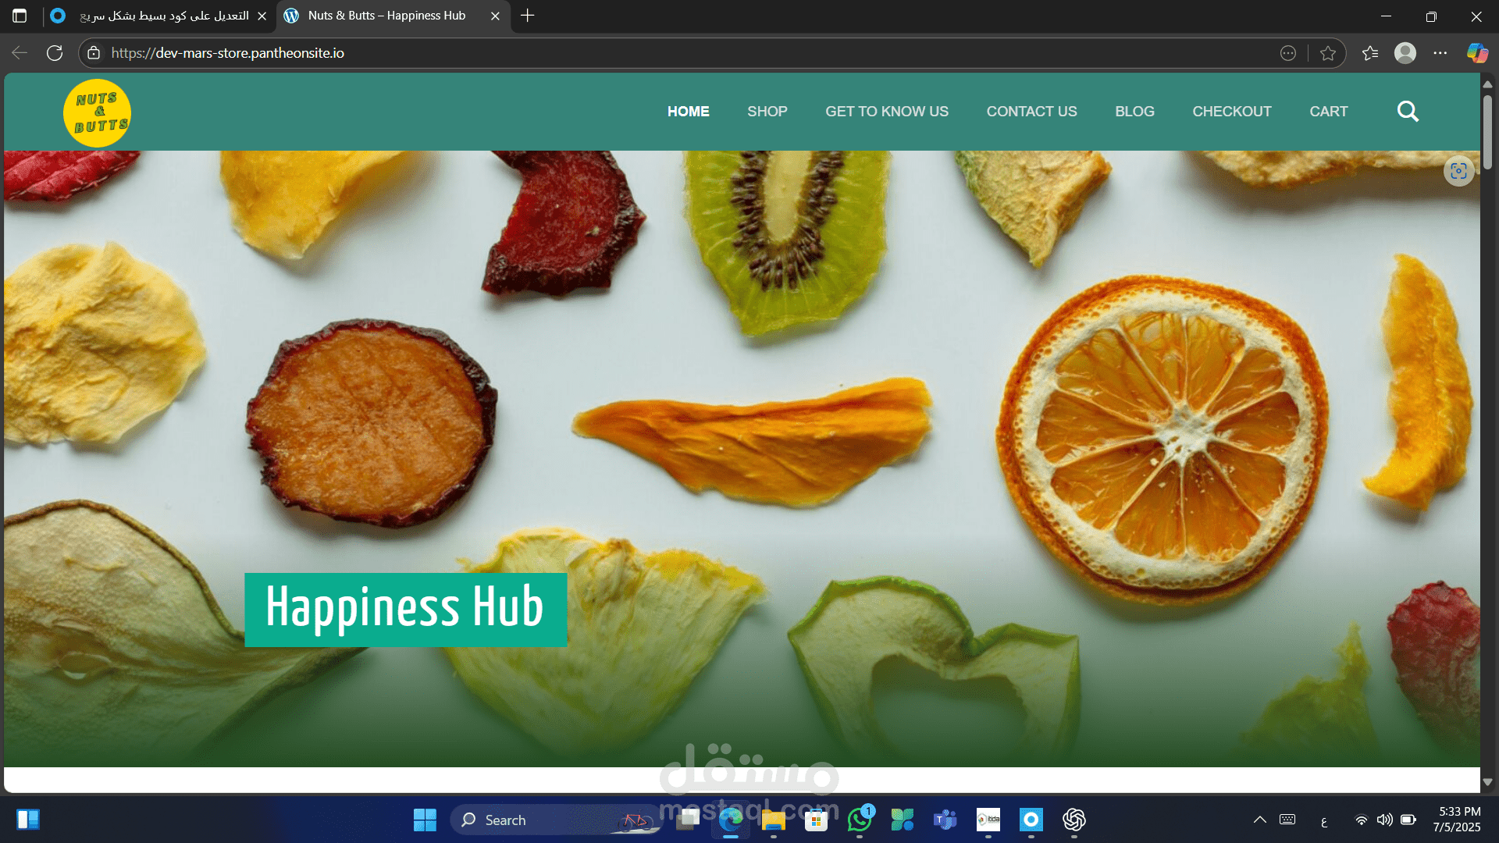
Task: Click the browser profile avatar
Action: (x=1405, y=53)
